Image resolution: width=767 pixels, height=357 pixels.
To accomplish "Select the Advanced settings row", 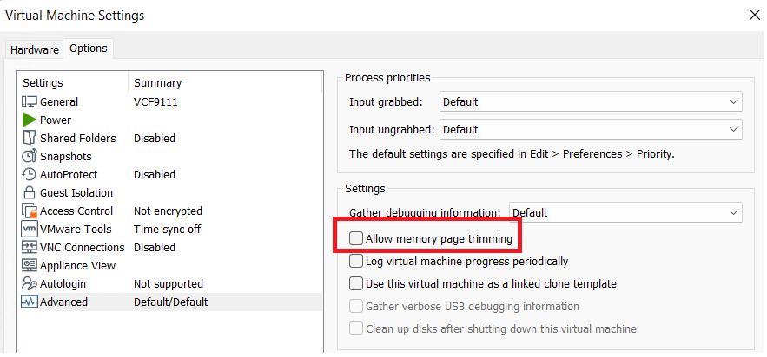I will (x=64, y=302).
